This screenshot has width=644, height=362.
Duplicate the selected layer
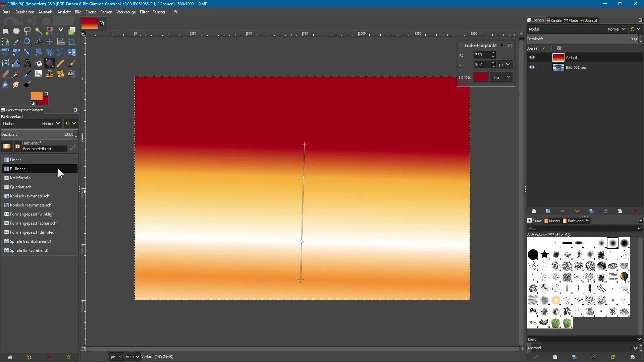pos(591,211)
